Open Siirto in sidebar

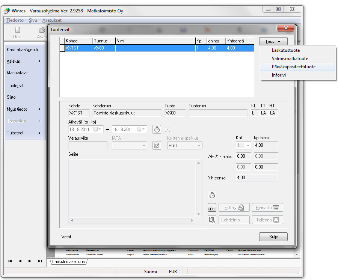point(11,97)
